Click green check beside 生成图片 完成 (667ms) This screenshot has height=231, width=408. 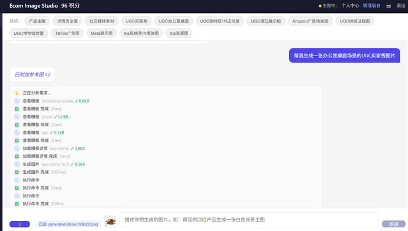17,172
